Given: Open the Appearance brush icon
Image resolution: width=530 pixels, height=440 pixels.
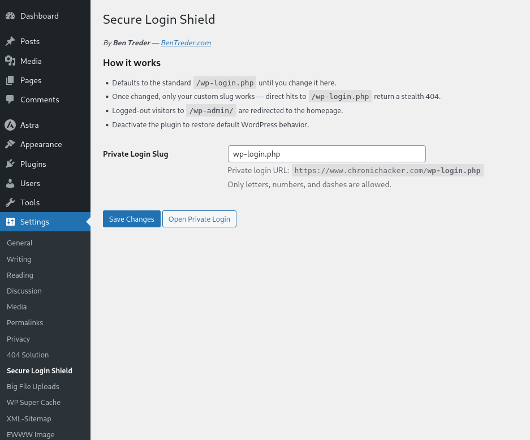Looking at the screenshot, I should pos(10,144).
